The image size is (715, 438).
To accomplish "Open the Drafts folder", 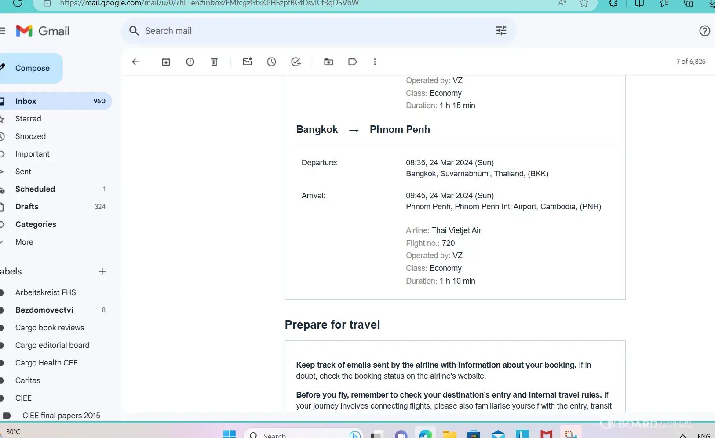I will coord(27,207).
